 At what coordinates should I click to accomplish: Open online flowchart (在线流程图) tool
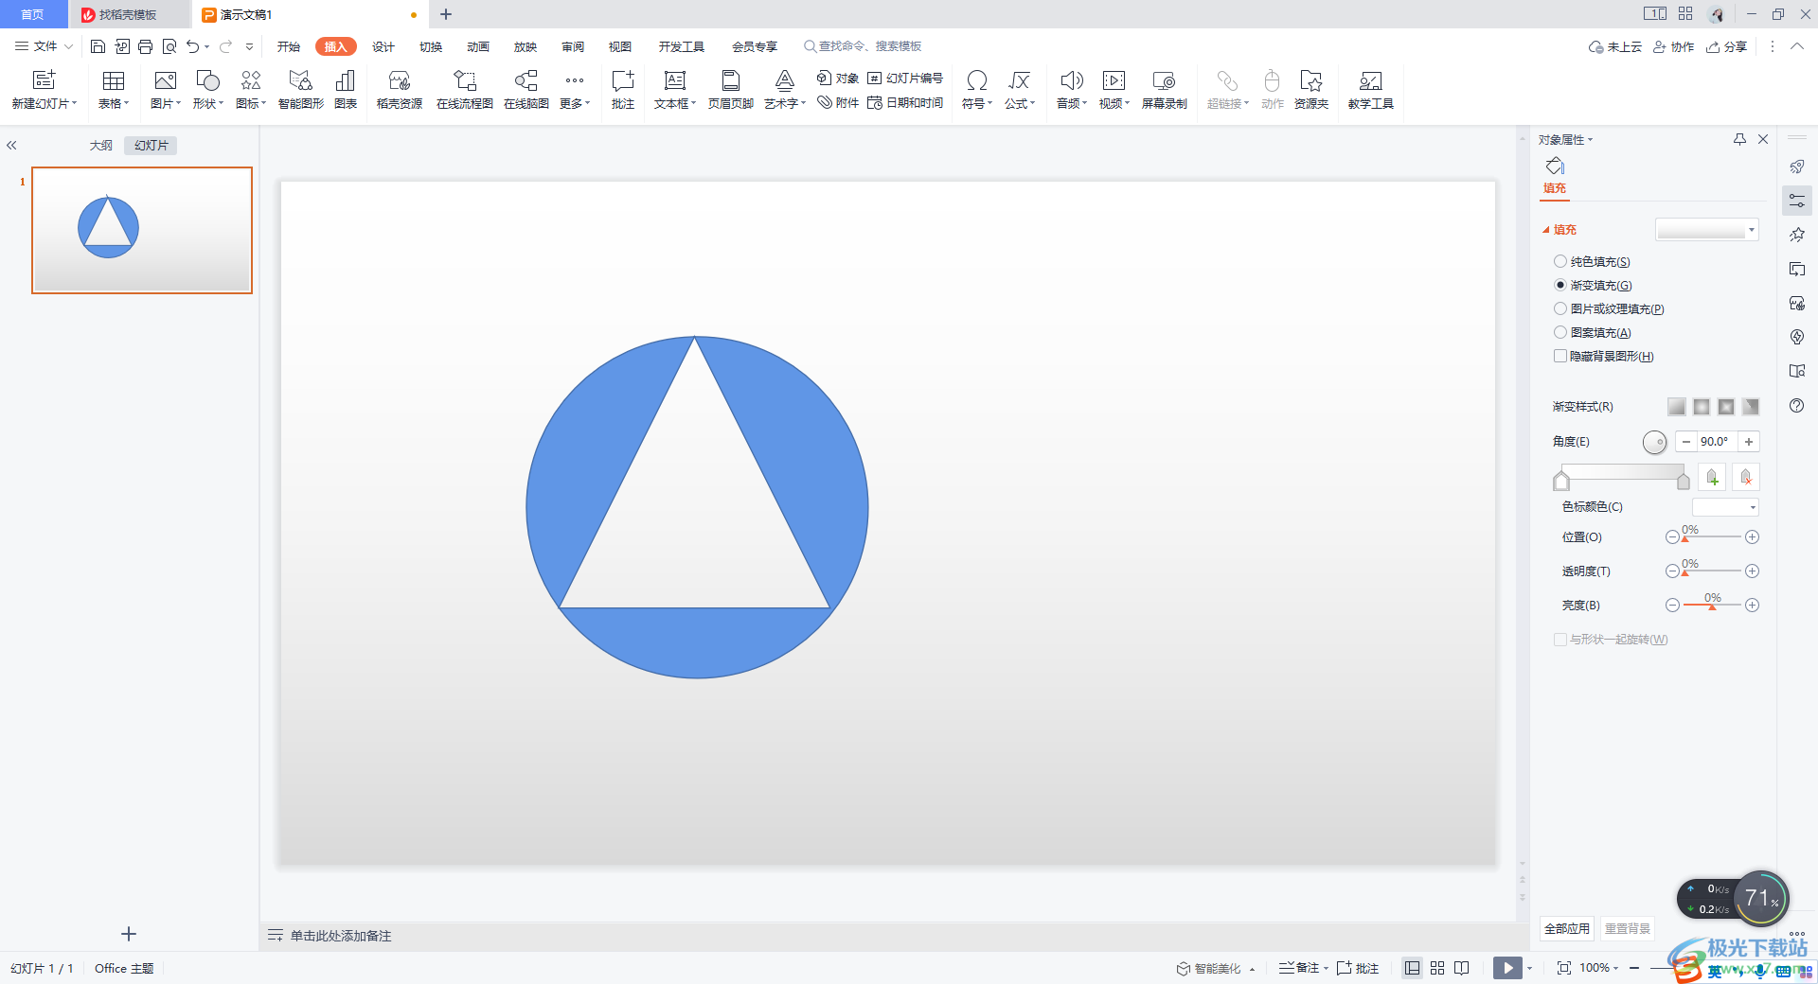pyautogui.click(x=465, y=89)
